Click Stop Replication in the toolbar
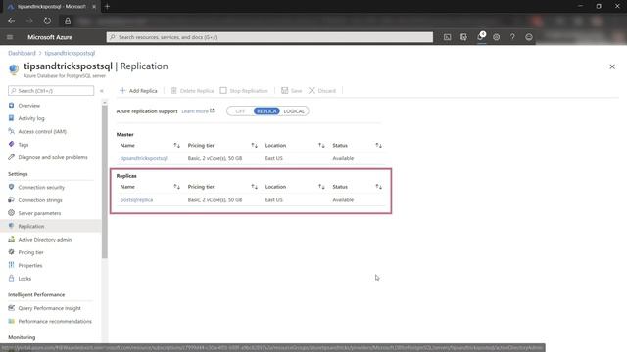 (x=244, y=91)
